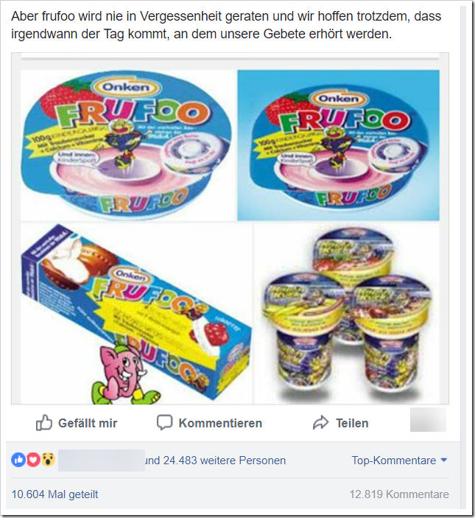Open photo of three stacked yogurt cups
The width and height of the screenshot is (475, 518).
tap(347, 313)
